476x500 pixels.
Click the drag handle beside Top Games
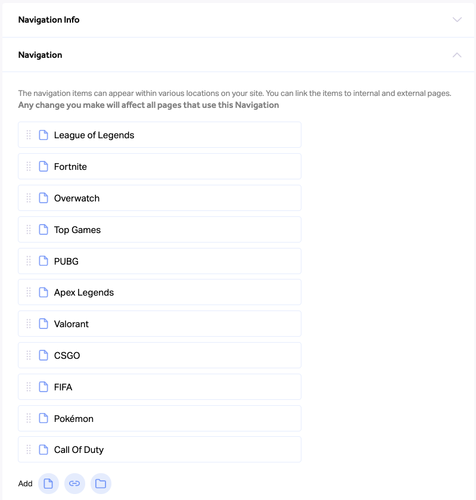[29, 229]
